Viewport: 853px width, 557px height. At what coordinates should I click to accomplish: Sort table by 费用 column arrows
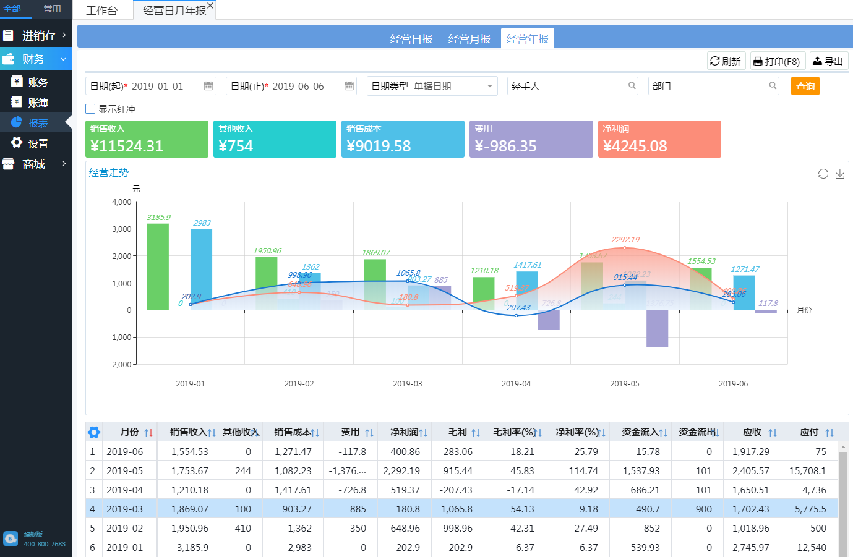(369, 433)
